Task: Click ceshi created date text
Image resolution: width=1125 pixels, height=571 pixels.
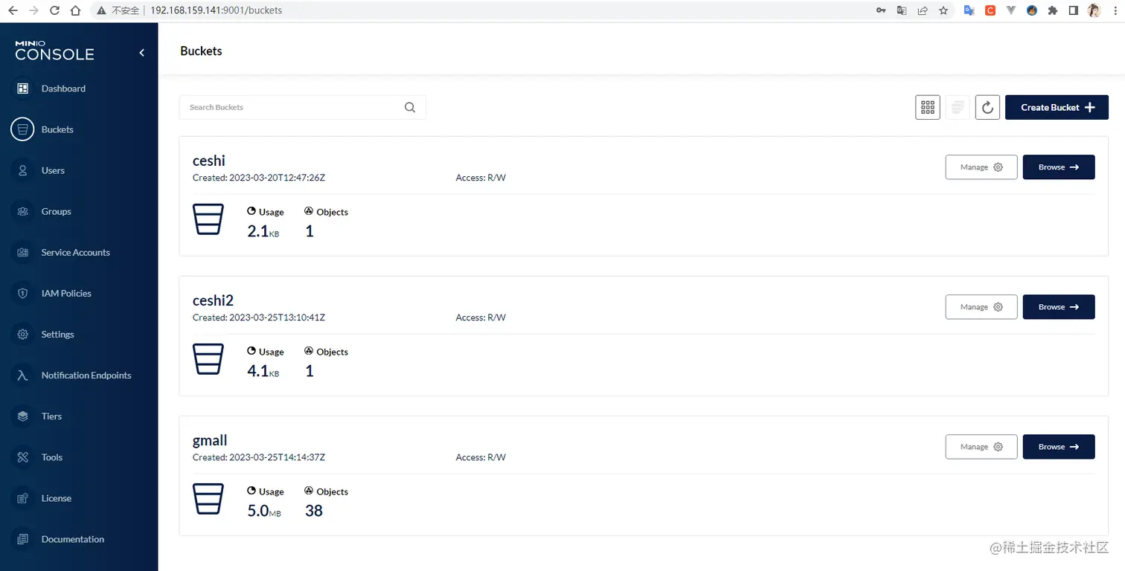Action: click(x=259, y=178)
